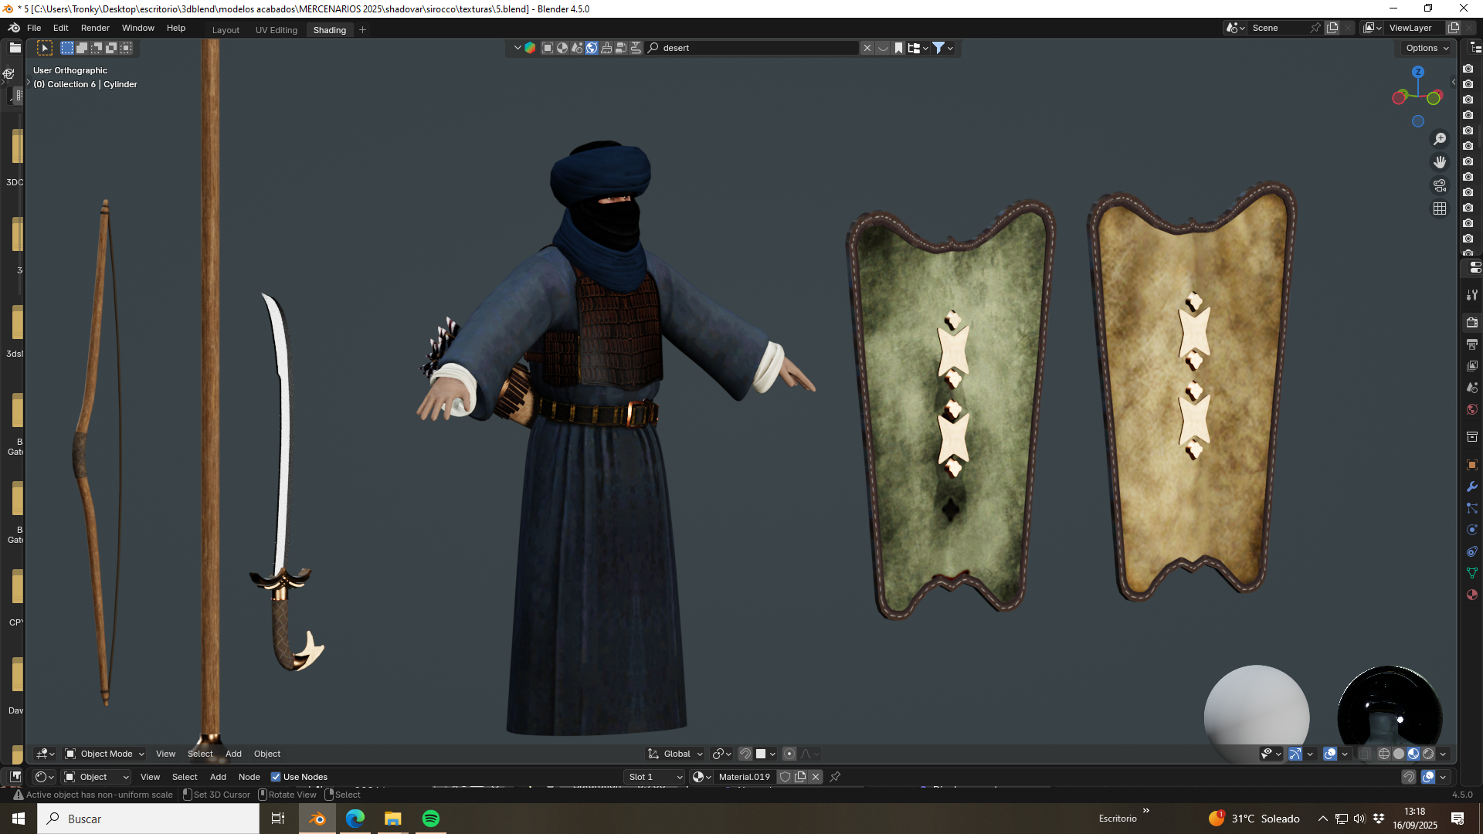Image resolution: width=1483 pixels, height=834 pixels.
Task: Open the File menu
Action: (x=34, y=28)
